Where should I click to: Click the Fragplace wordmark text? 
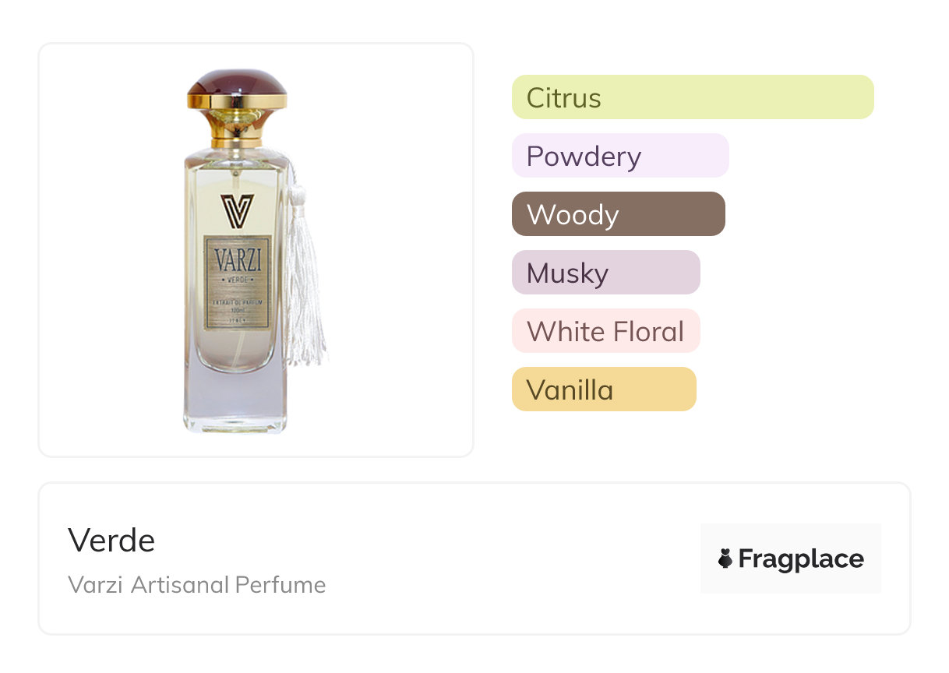click(800, 558)
